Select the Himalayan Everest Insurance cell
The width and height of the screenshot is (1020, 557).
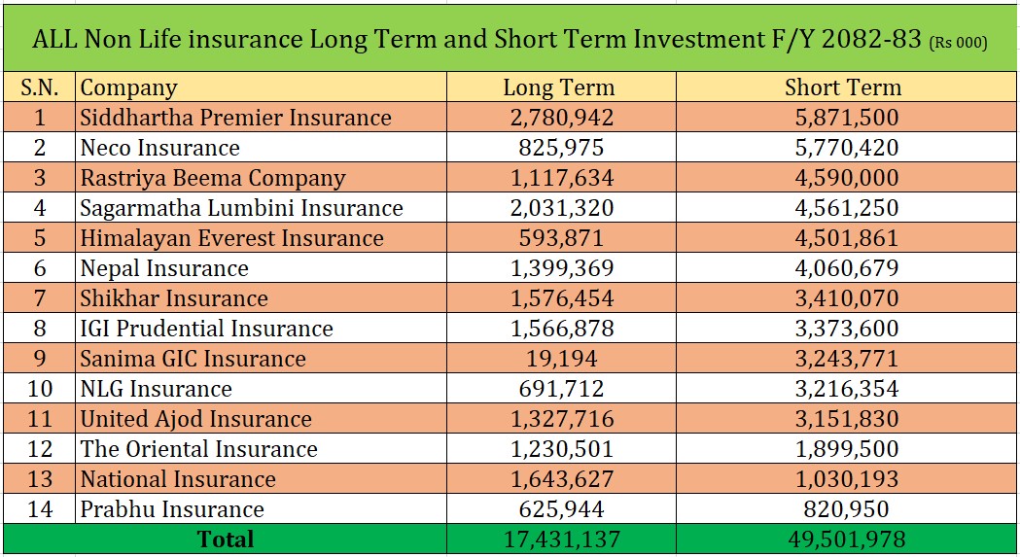coord(232,238)
